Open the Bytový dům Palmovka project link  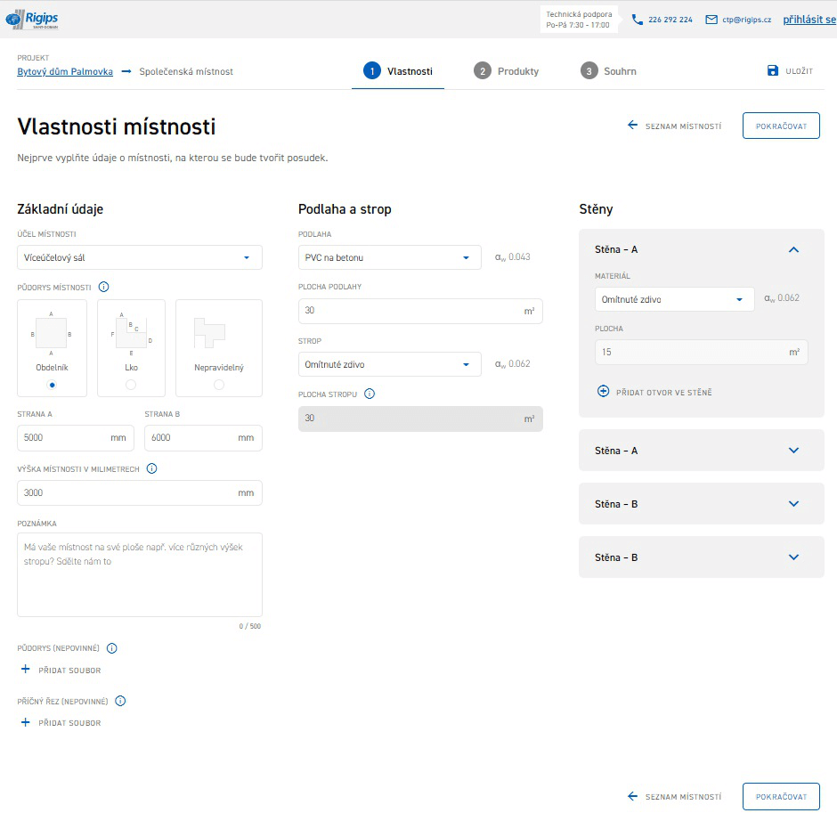coord(65,71)
